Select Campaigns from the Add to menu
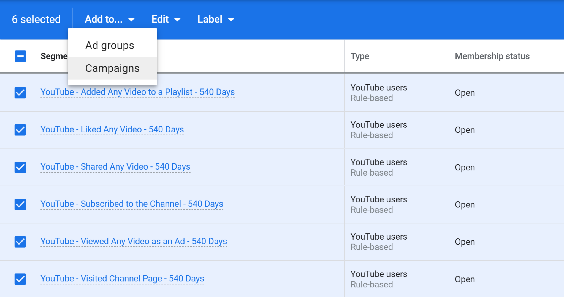The width and height of the screenshot is (564, 297). point(112,68)
